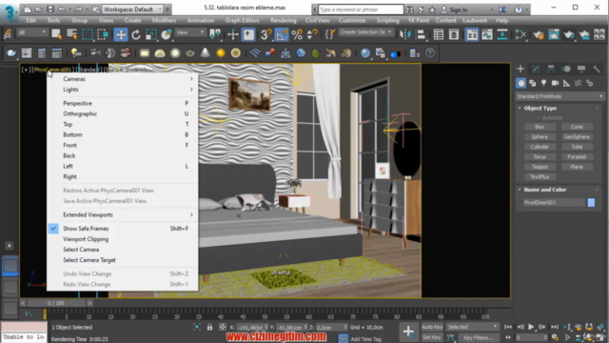
Task: Click the Mirror tool icon
Action: point(405,34)
